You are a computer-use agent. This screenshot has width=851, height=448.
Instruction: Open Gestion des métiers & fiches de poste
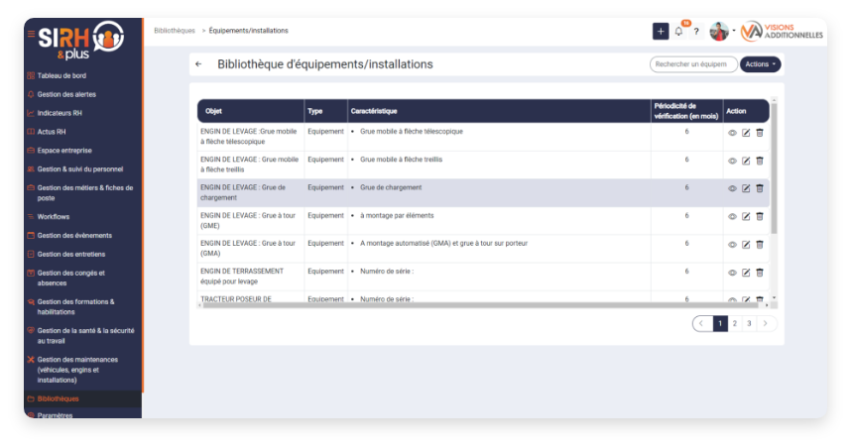(x=84, y=193)
